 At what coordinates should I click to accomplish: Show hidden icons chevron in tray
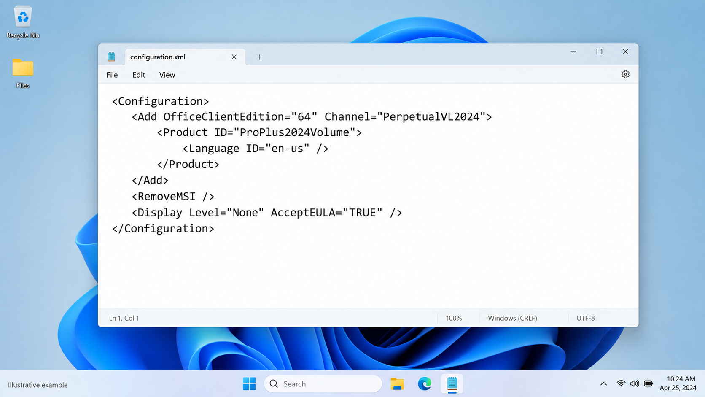click(x=603, y=384)
